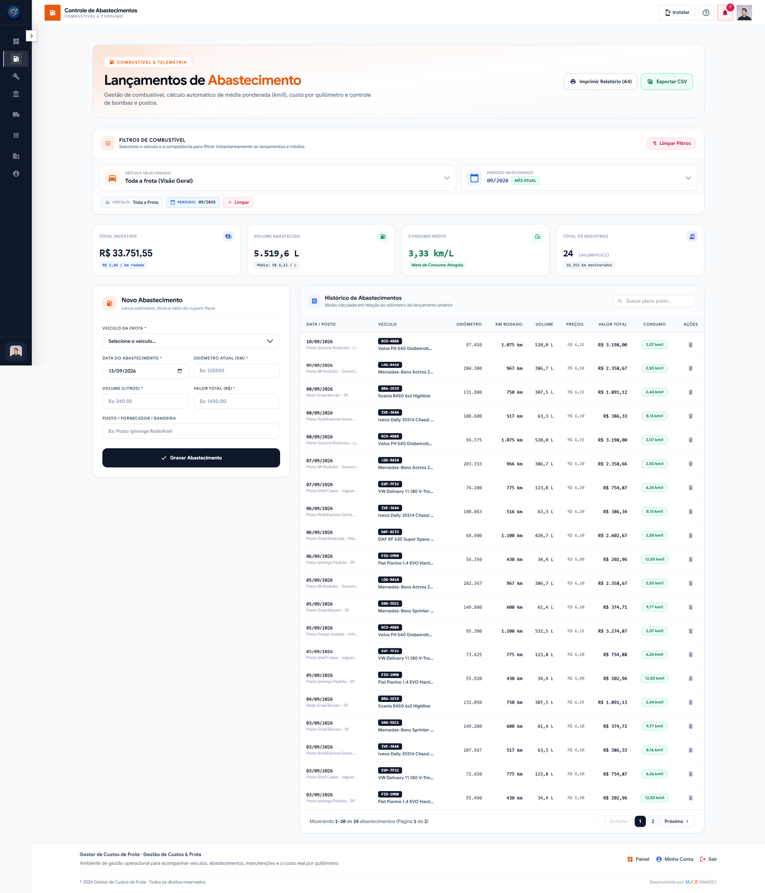Click the Período: 09/2026 chip

(x=193, y=203)
